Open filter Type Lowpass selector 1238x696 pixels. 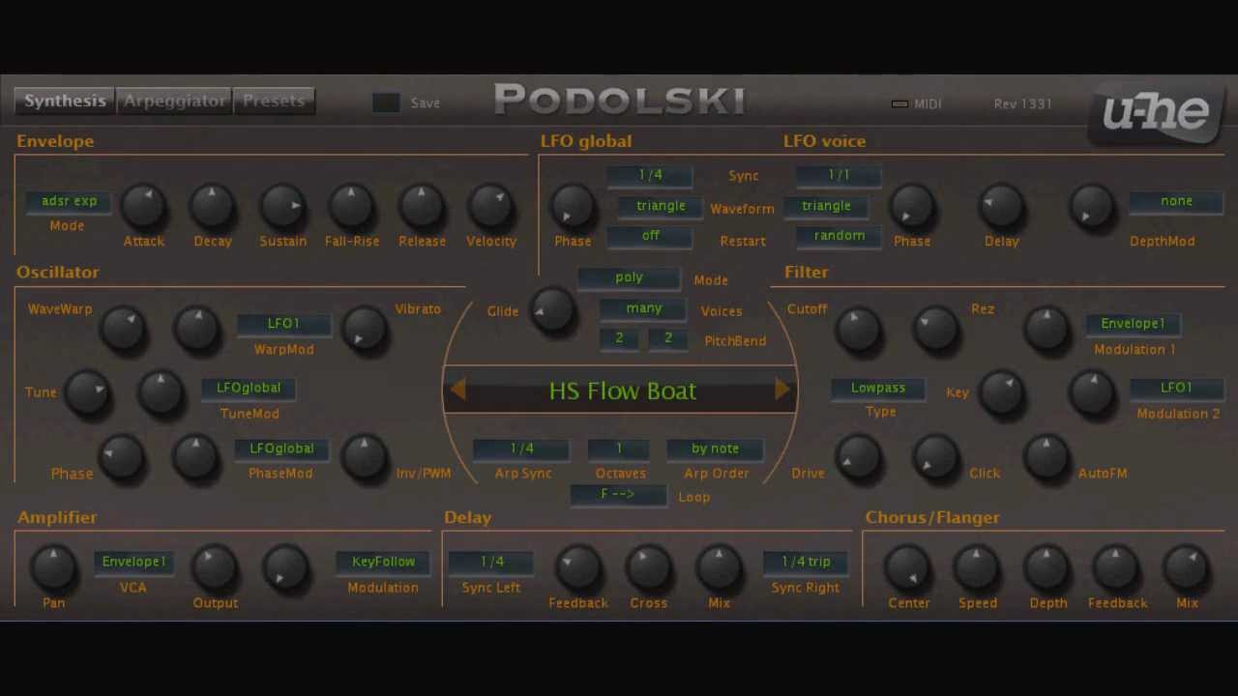[878, 389]
